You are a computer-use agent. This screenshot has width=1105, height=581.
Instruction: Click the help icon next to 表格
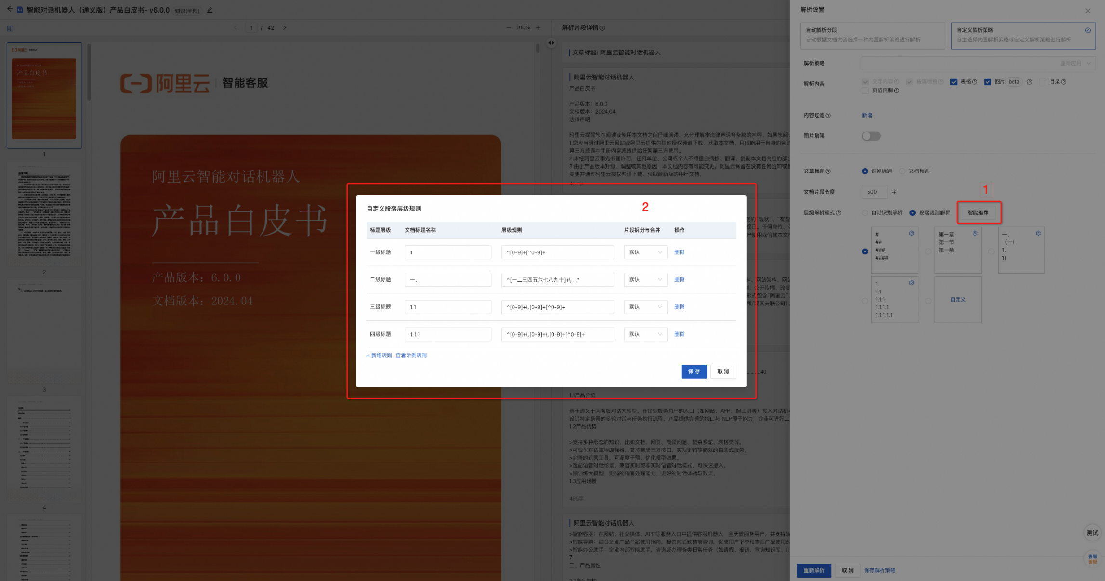(x=974, y=82)
